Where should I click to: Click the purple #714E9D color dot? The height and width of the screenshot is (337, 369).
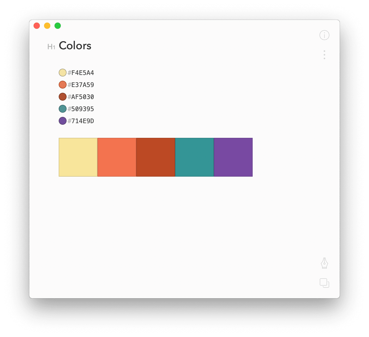point(62,121)
